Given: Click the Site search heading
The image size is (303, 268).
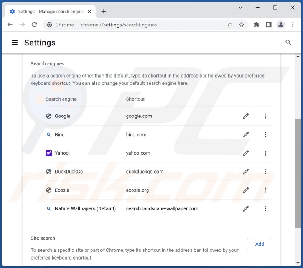Looking at the screenshot, I should point(43,238).
